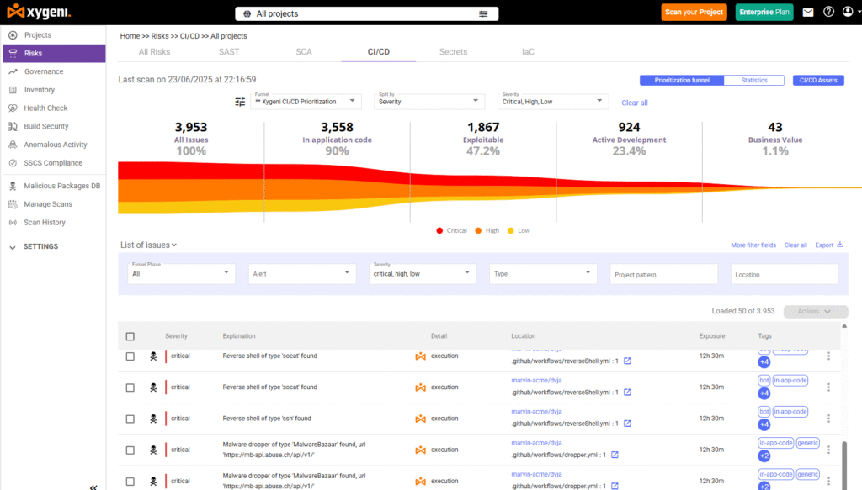Expand the List of issues chevron
Screen dimensions: 862x490
click(x=174, y=245)
